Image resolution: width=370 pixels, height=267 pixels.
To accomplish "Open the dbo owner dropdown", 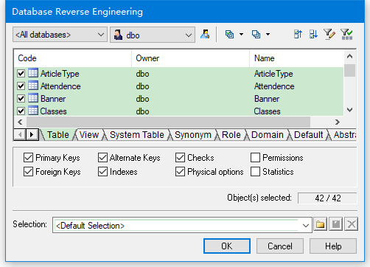I will [x=153, y=35].
